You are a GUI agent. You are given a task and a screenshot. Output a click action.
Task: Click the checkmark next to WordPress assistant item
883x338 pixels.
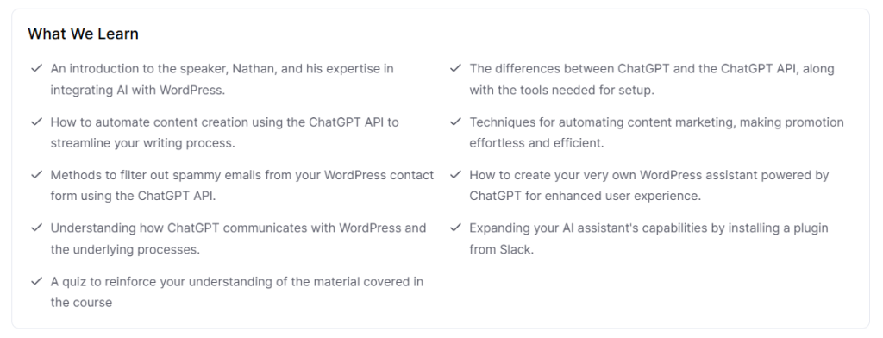[x=455, y=175]
